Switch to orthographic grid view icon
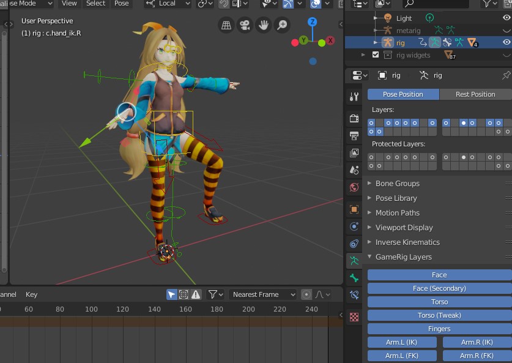 click(226, 25)
